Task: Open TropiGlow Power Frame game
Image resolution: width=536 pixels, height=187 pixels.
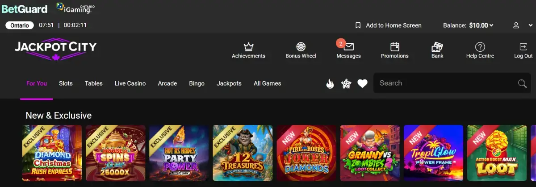Action: point(433,153)
